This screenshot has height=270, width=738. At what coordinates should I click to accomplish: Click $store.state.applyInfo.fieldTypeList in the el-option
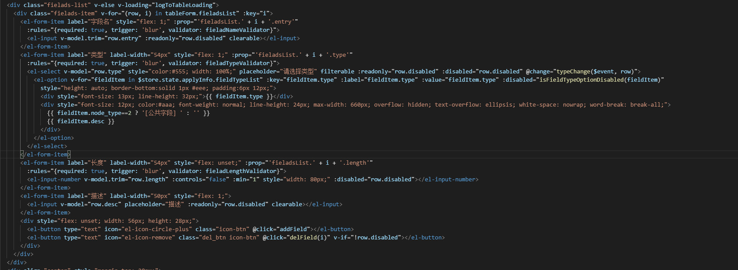click(199, 80)
